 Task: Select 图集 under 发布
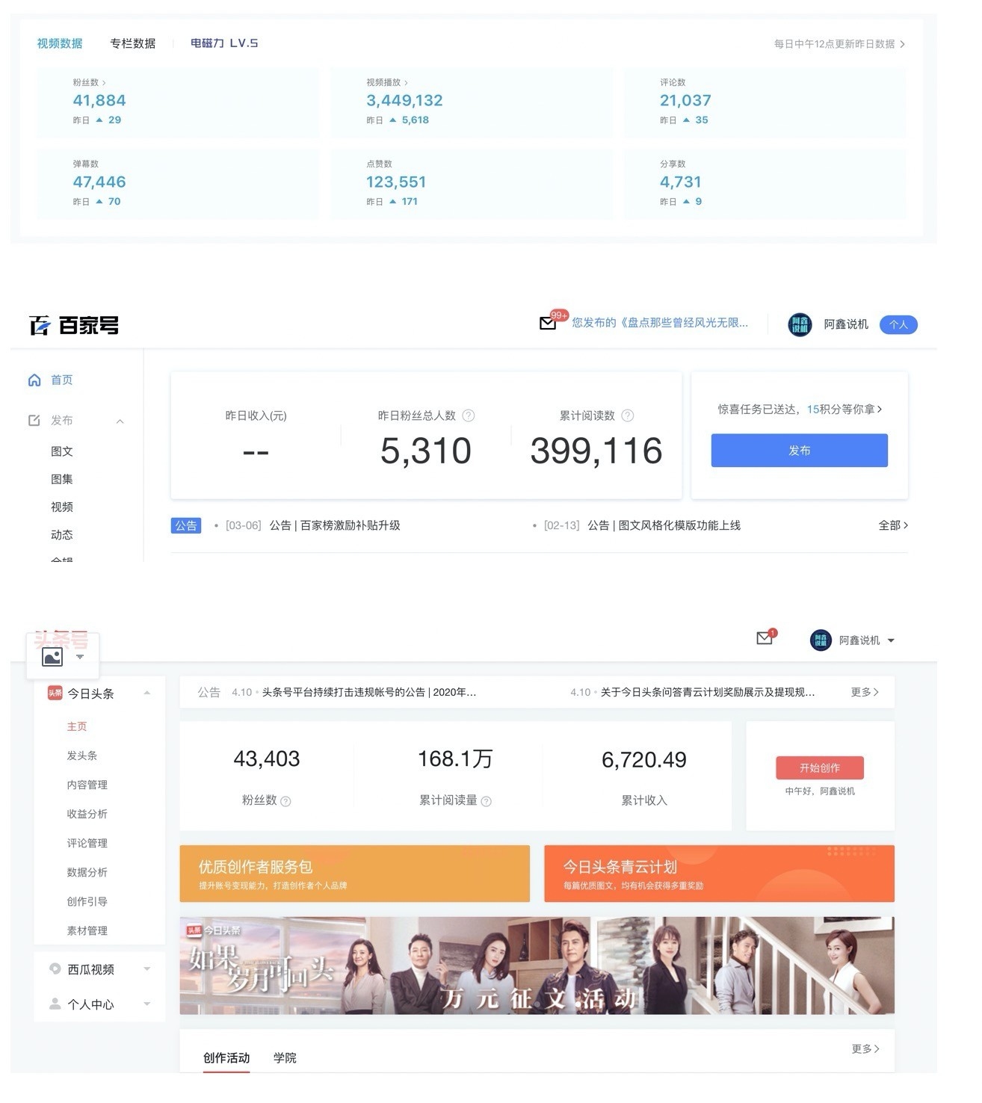tap(62, 479)
